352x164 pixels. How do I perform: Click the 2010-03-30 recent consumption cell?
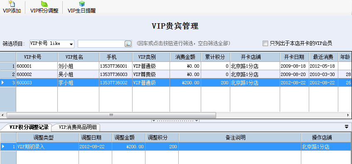(x=323, y=74)
